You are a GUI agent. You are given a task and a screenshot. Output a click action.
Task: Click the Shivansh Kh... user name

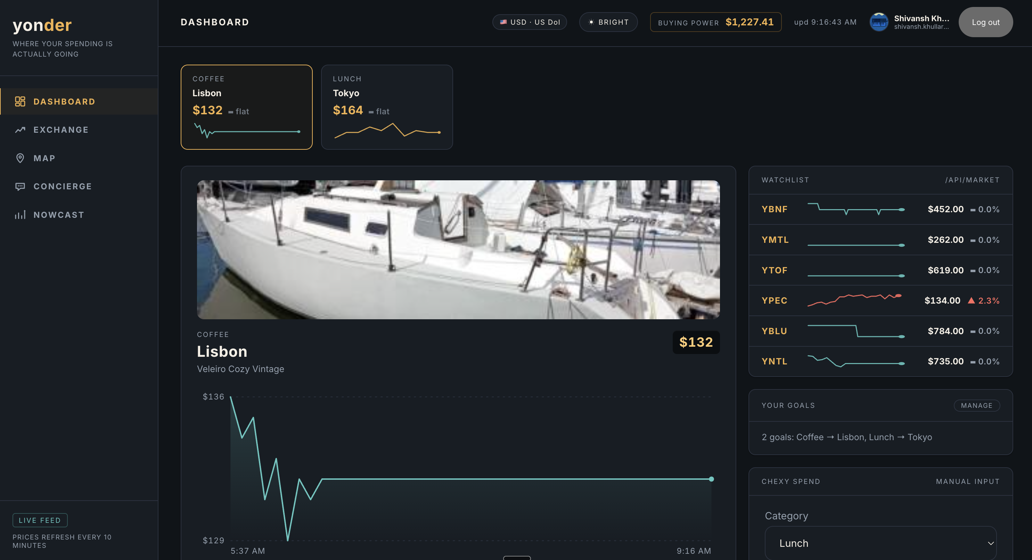922,18
